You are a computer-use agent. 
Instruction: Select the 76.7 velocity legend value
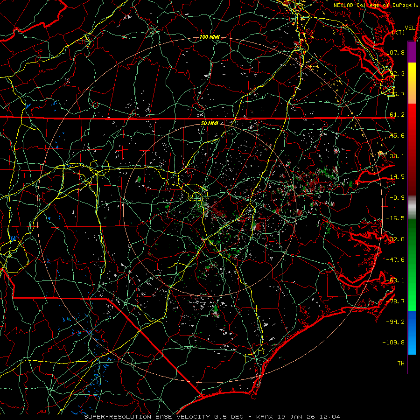coord(397,94)
